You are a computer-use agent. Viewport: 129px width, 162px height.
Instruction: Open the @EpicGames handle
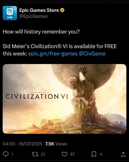[x=33, y=16]
